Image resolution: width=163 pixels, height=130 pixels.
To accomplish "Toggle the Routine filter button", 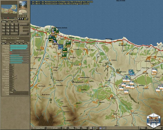I will (72, 128).
